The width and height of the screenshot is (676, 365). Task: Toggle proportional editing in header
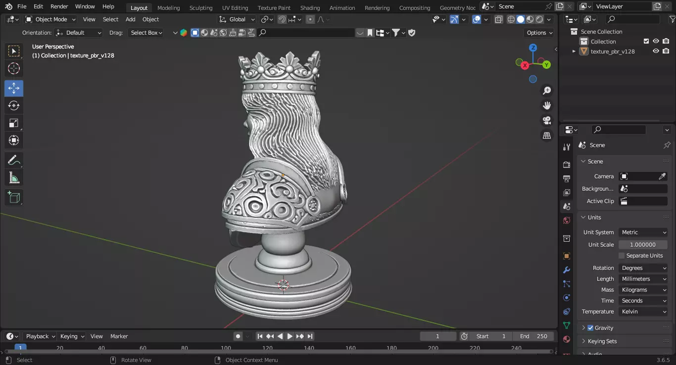pyautogui.click(x=310, y=19)
